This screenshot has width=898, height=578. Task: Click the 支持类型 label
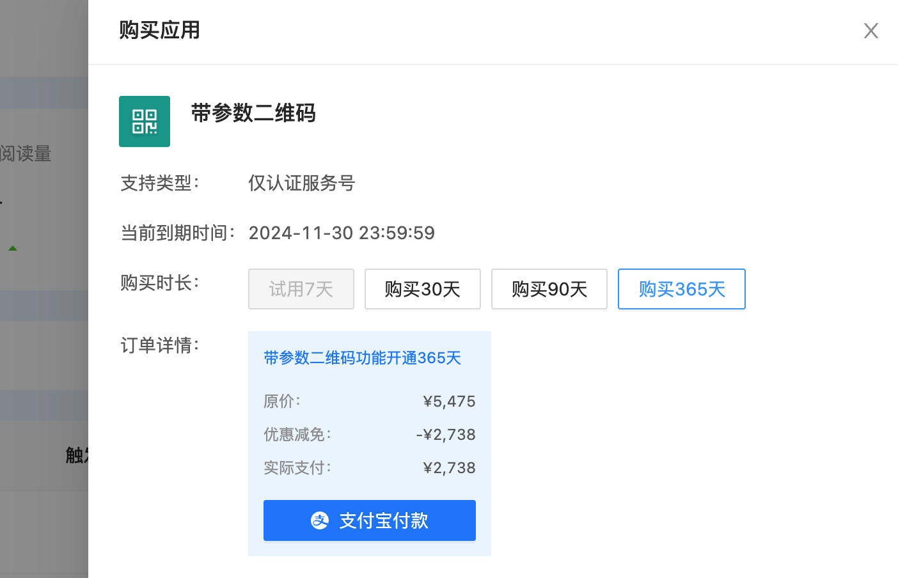point(160,184)
